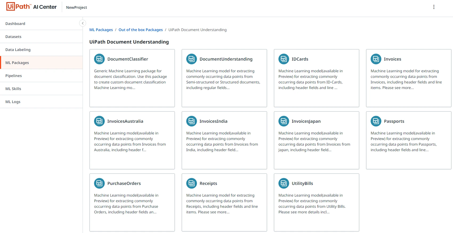Click the DocumentUnderstanding card description text
Screen dimensions: 453x233
coord(223,79)
